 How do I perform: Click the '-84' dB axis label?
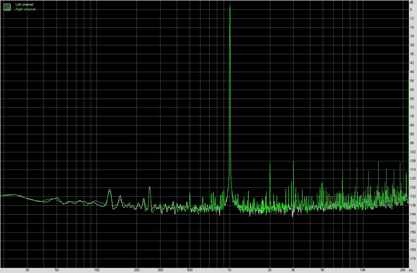point(412,125)
